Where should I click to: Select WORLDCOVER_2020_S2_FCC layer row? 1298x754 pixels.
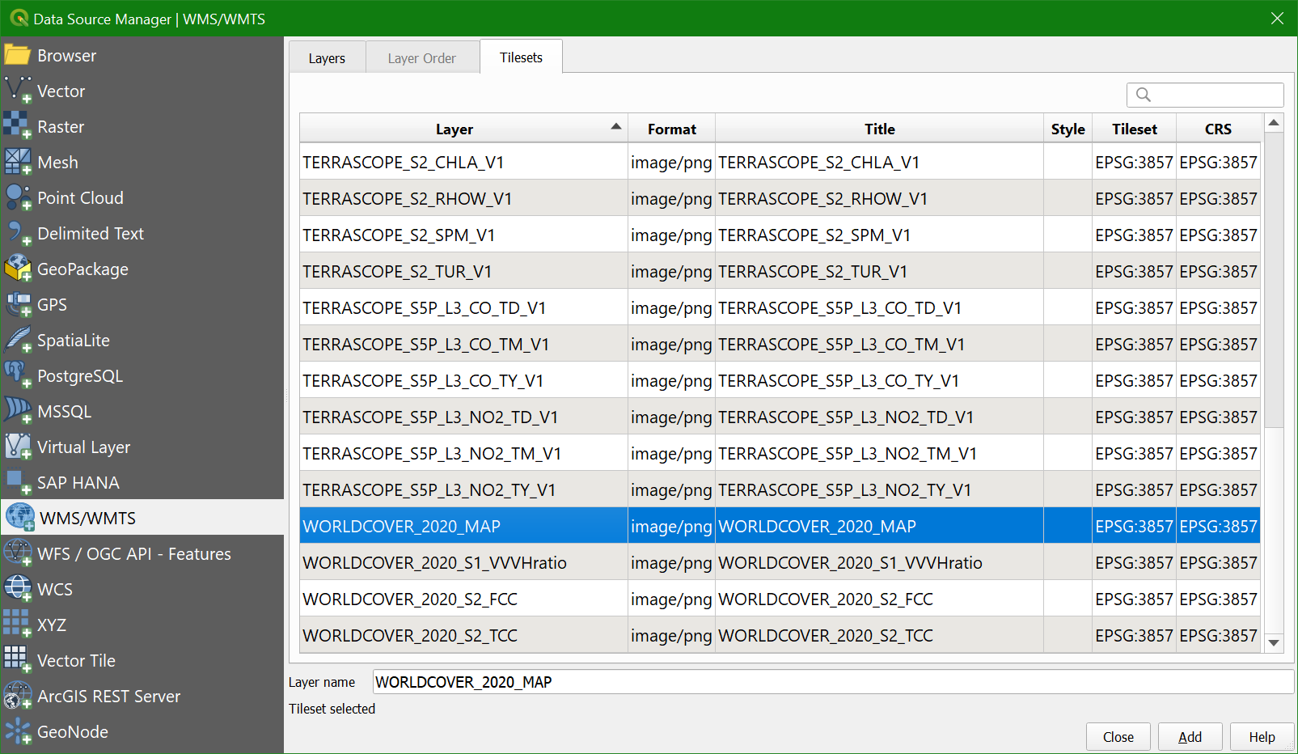[x=780, y=599]
